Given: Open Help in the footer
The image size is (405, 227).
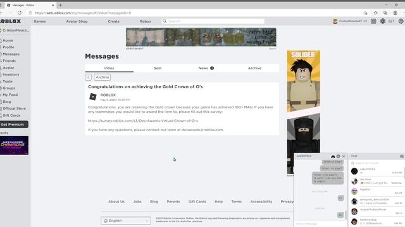Looking at the screenshot, I should [218, 202].
